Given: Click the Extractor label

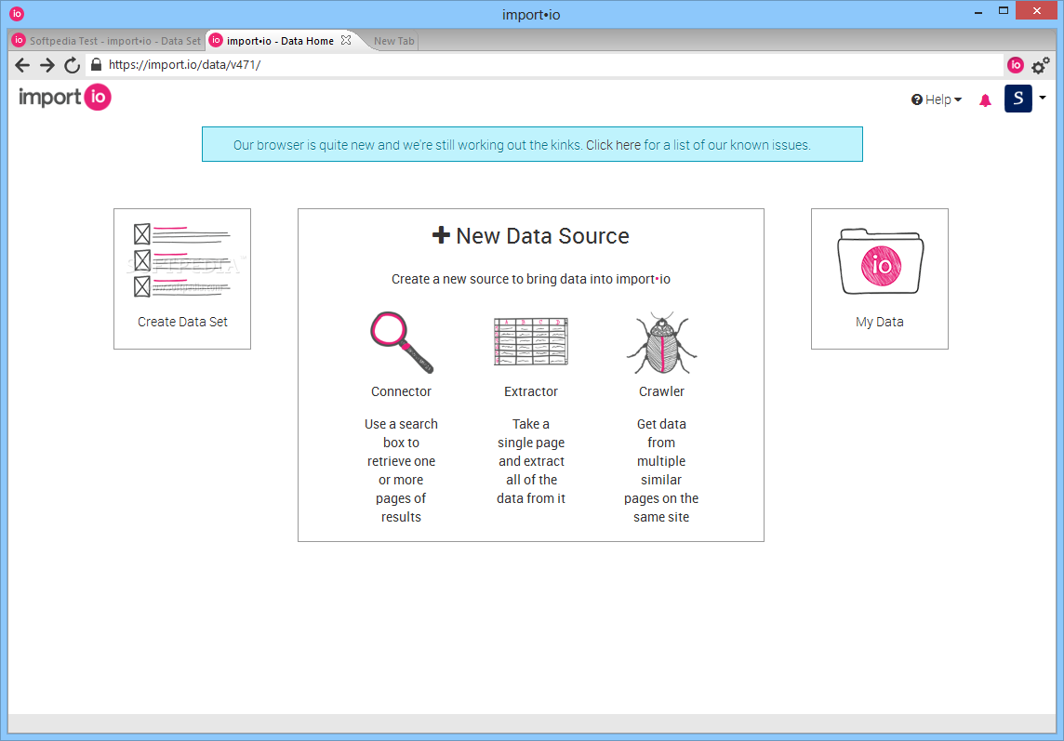Looking at the screenshot, I should click(531, 391).
